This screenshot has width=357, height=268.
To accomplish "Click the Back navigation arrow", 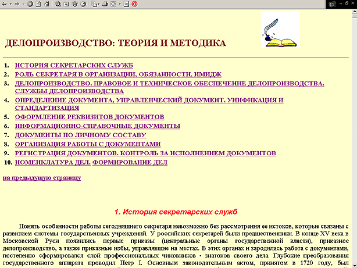I will (x=4, y=3).
